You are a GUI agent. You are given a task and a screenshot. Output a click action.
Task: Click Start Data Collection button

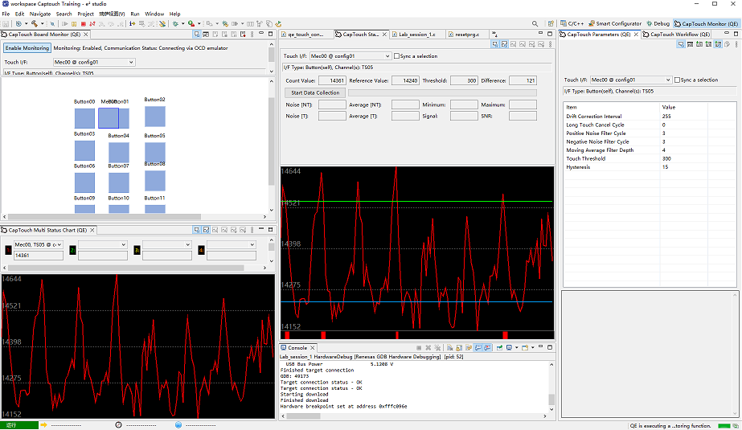click(x=315, y=93)
